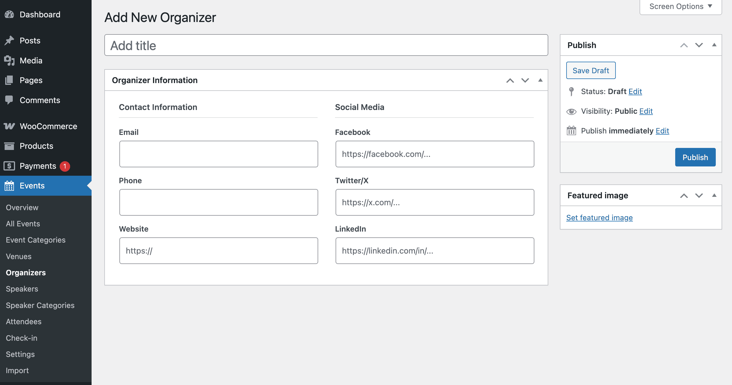This screenshot has width=732, height=385.
Task: Click the Payments dollar icon
Action: (9, 166)
